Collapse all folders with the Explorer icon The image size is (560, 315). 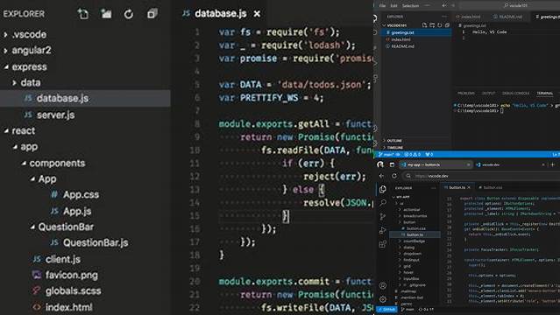click(x=152, y=14)
